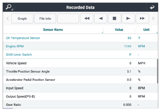Click the 0.000 gear ratio value

tap(127, 105)
